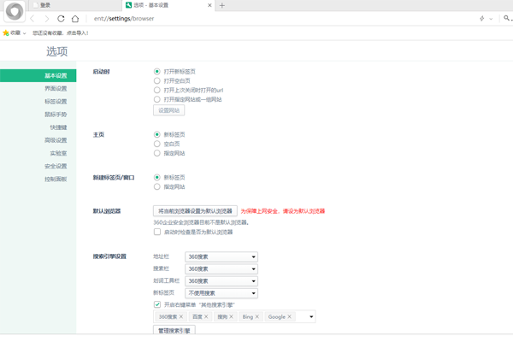
Task: Reload the page with refresh icon
Action: click(61, 18)
